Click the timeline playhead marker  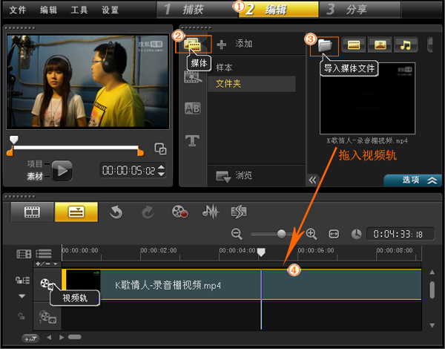[x=261, y=252]
